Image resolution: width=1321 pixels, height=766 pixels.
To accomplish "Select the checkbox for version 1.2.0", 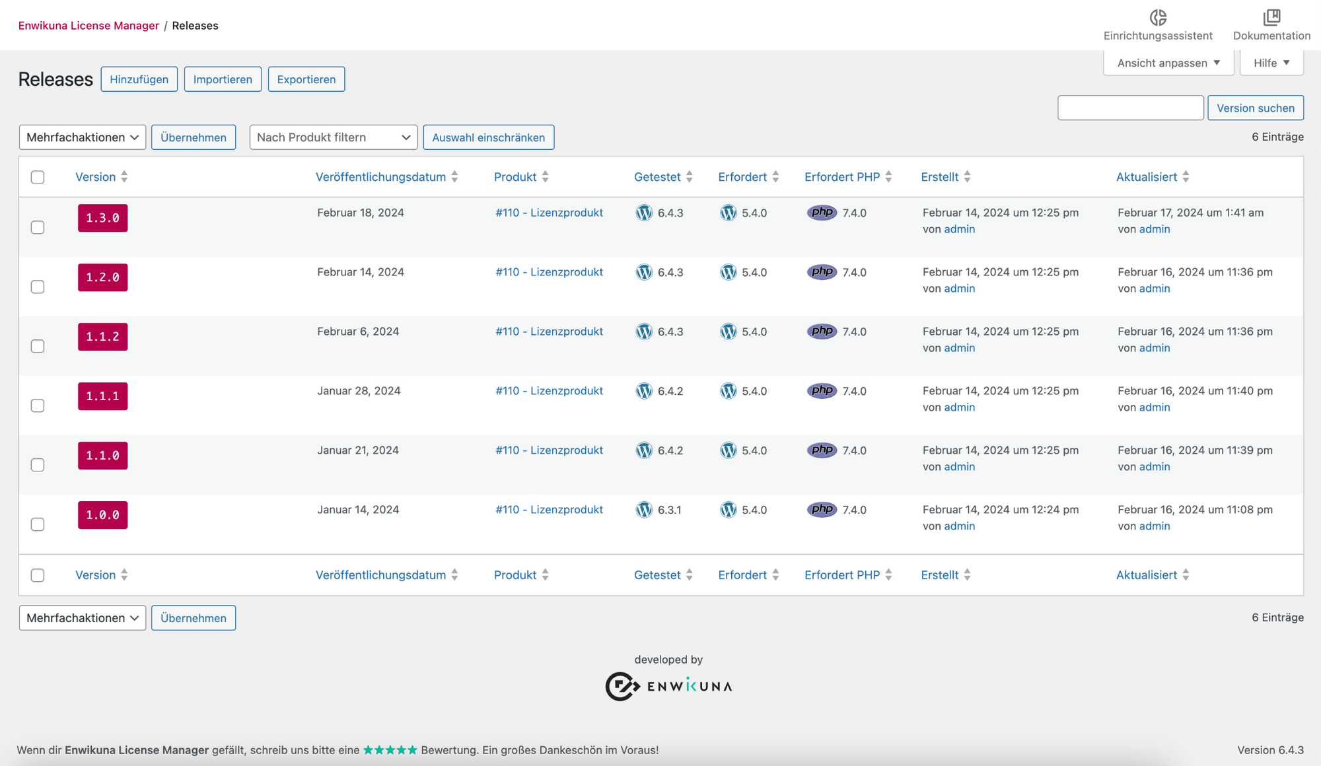I will point(38,287).
